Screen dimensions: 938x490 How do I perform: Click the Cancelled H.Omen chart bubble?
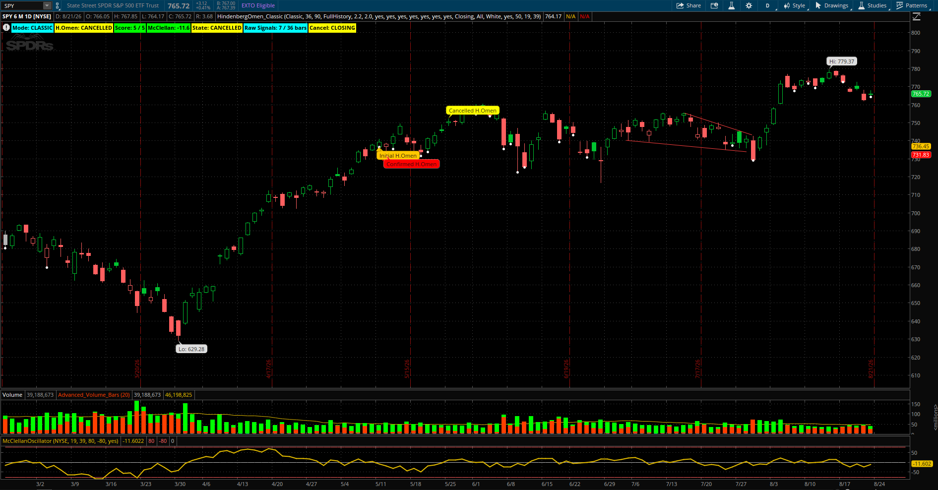pyautogui.click(x=473, y=111)
